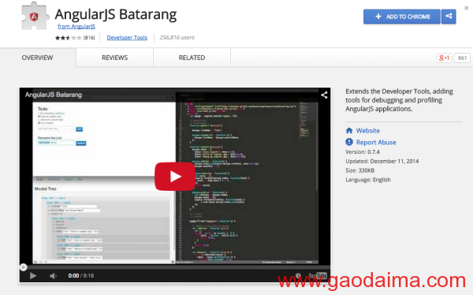This screenshot has width=473, height=295.
Task: Click the Website home icon
Action: tap(349, 130)
